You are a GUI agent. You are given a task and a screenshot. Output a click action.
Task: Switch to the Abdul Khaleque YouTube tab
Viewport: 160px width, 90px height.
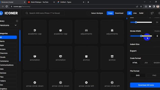pos(41,2)
